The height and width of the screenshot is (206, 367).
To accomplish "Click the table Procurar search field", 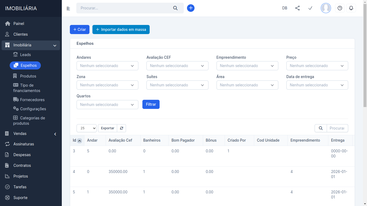I will [x=337, y=128].
